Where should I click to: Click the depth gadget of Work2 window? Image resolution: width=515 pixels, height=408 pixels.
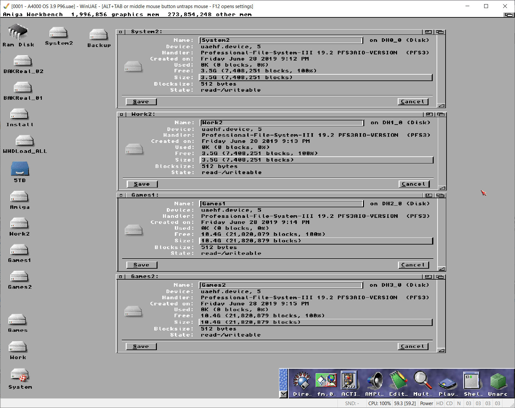click(x=441, y=114)
